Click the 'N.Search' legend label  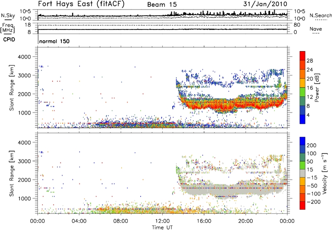pyautogui.click(x=320, y=15)
